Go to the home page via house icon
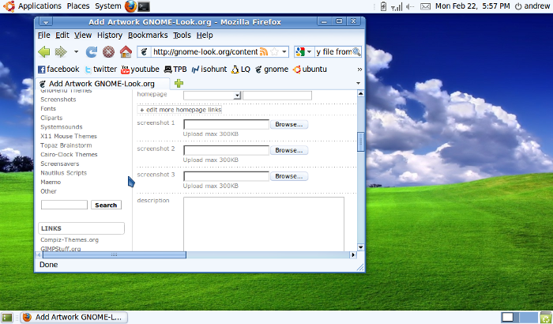553x324 pixels. click(126, 52)
